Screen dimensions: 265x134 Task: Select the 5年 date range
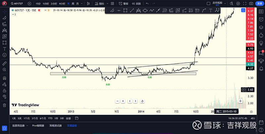(x=62, y=118)
